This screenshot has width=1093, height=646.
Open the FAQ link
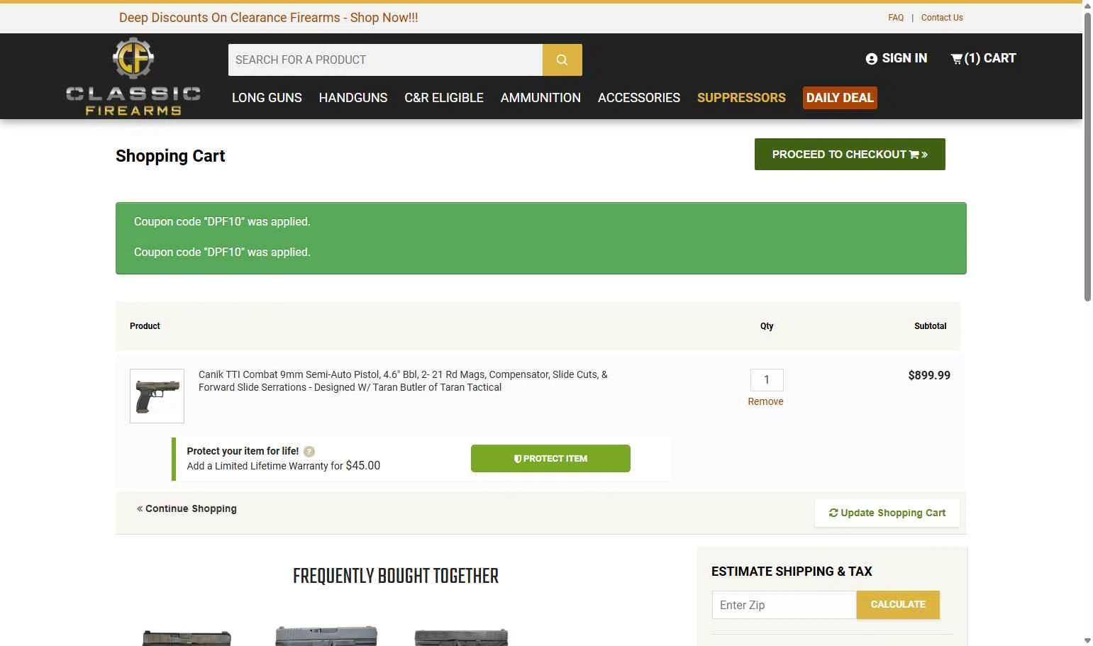tap(896, 18)
